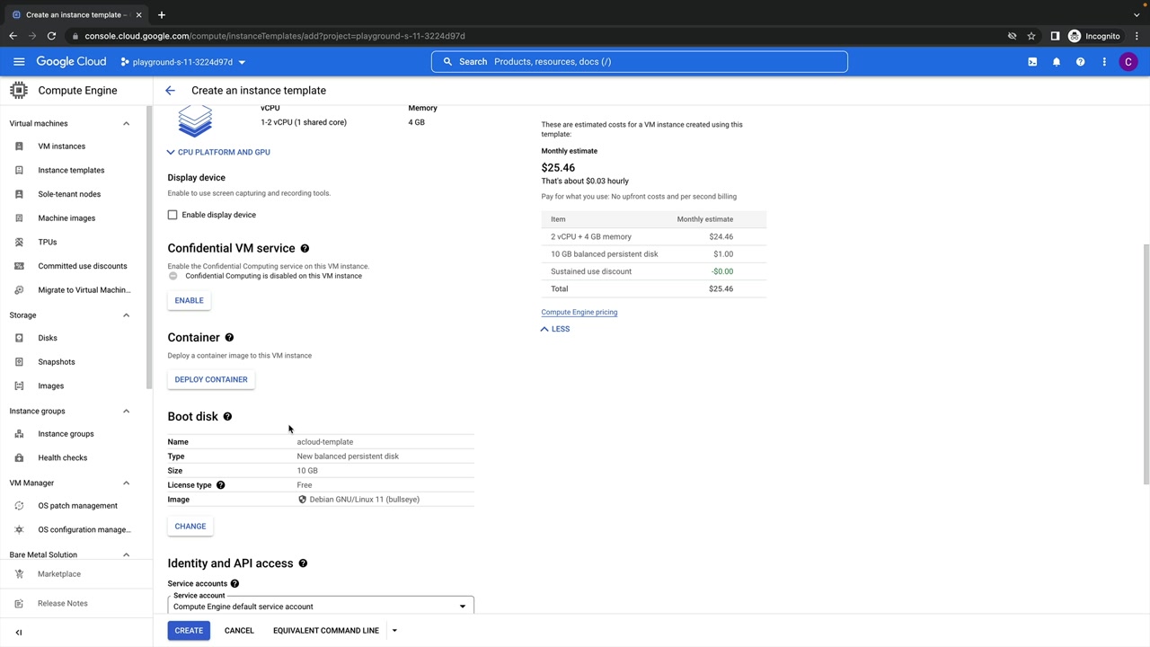This screenshot has width=1150, height=647.
Task: Click the search products and resources field
Action: tap(639, 62)
